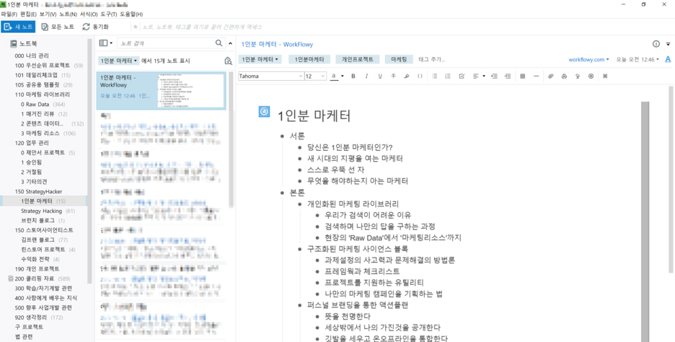Screen dimensions: 675x342
Task: Open font color dropdown arrow
Action: (343, 76)
